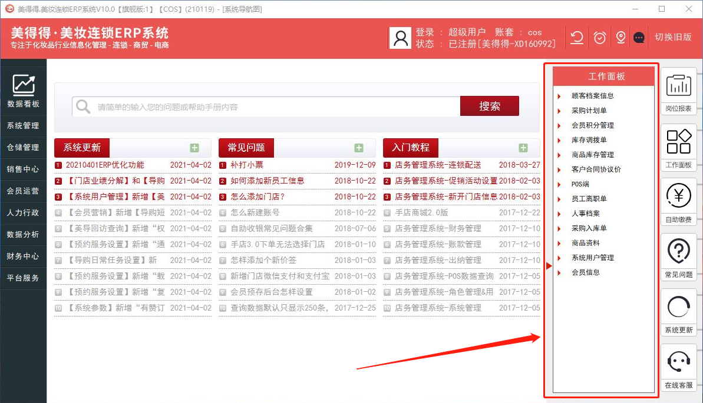Open 怎么新建账号 FAQ link

pyautogui.click(x=255, y=213)
